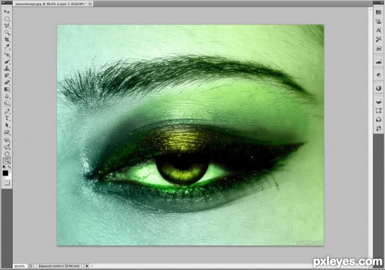
Task: Select the History Brush tool
Action: (7, 75)
